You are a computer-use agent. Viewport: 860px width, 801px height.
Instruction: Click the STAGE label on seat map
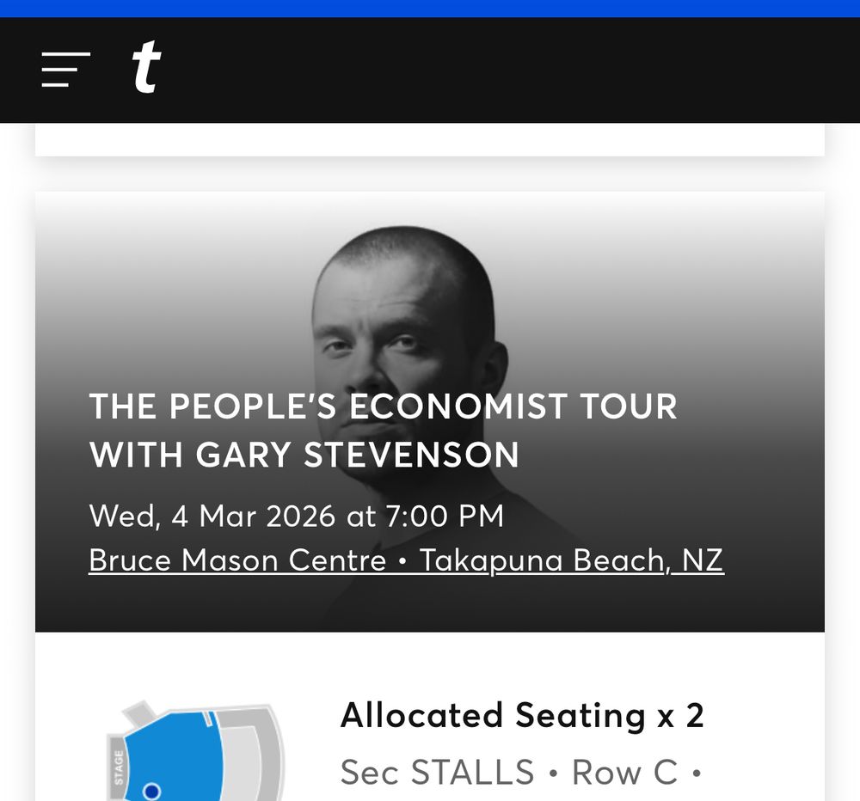coord(119,767)
